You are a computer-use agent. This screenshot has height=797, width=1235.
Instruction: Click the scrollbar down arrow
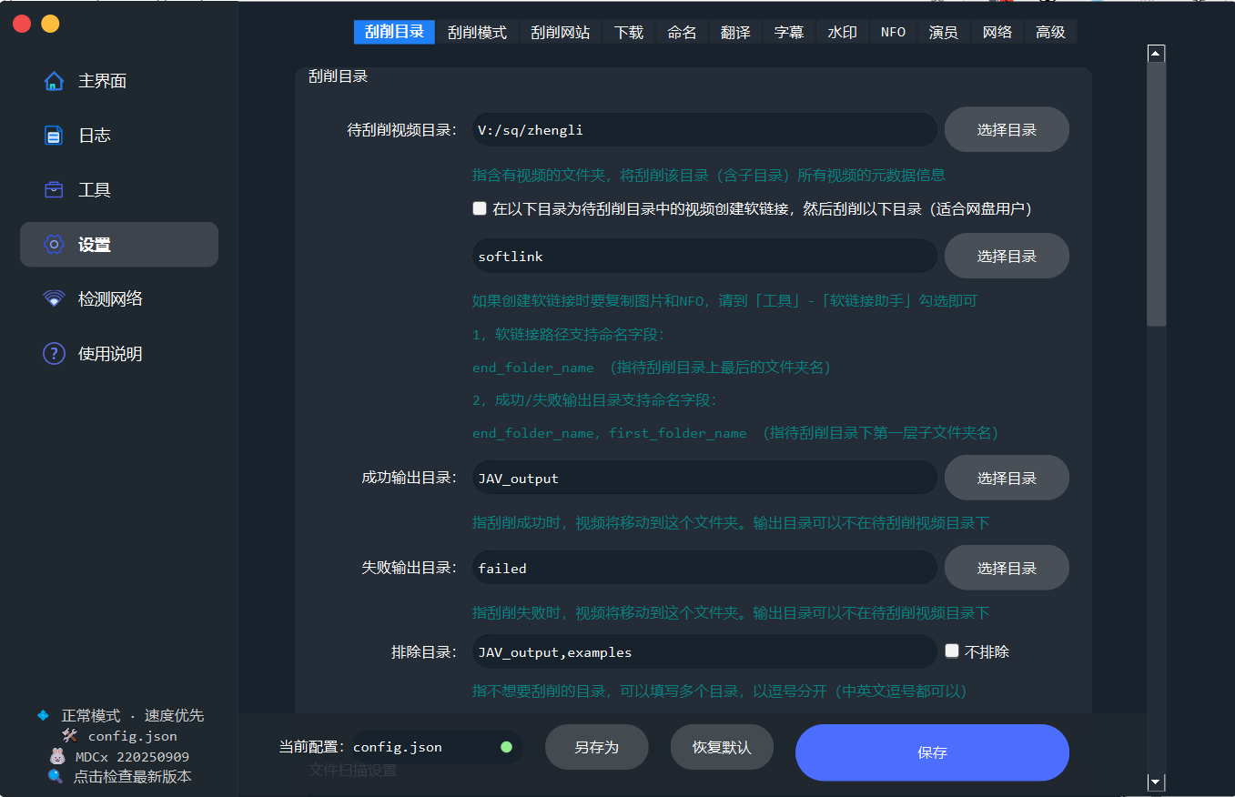pos(1156,782)
